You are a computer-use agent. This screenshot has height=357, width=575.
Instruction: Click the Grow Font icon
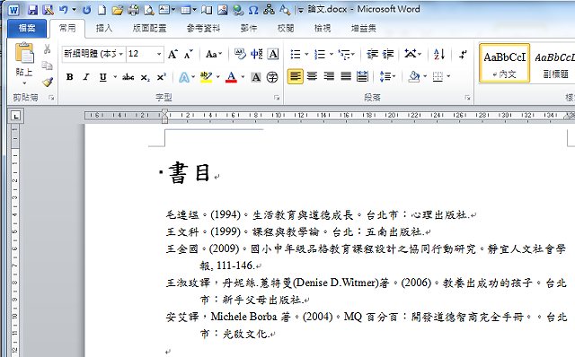pos(172,54)
